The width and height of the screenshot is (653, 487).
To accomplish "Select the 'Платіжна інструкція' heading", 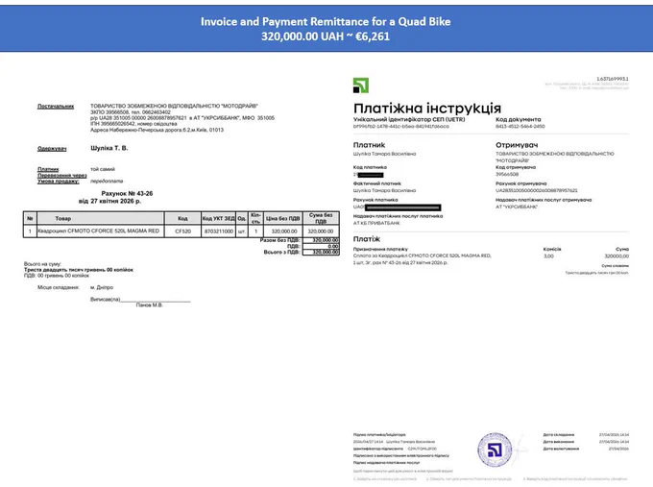I will (427, 108).
